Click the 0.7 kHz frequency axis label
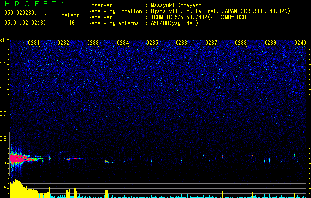Image resolution: width=311 pixels, height=198 pixels. [x=4, y=163]
